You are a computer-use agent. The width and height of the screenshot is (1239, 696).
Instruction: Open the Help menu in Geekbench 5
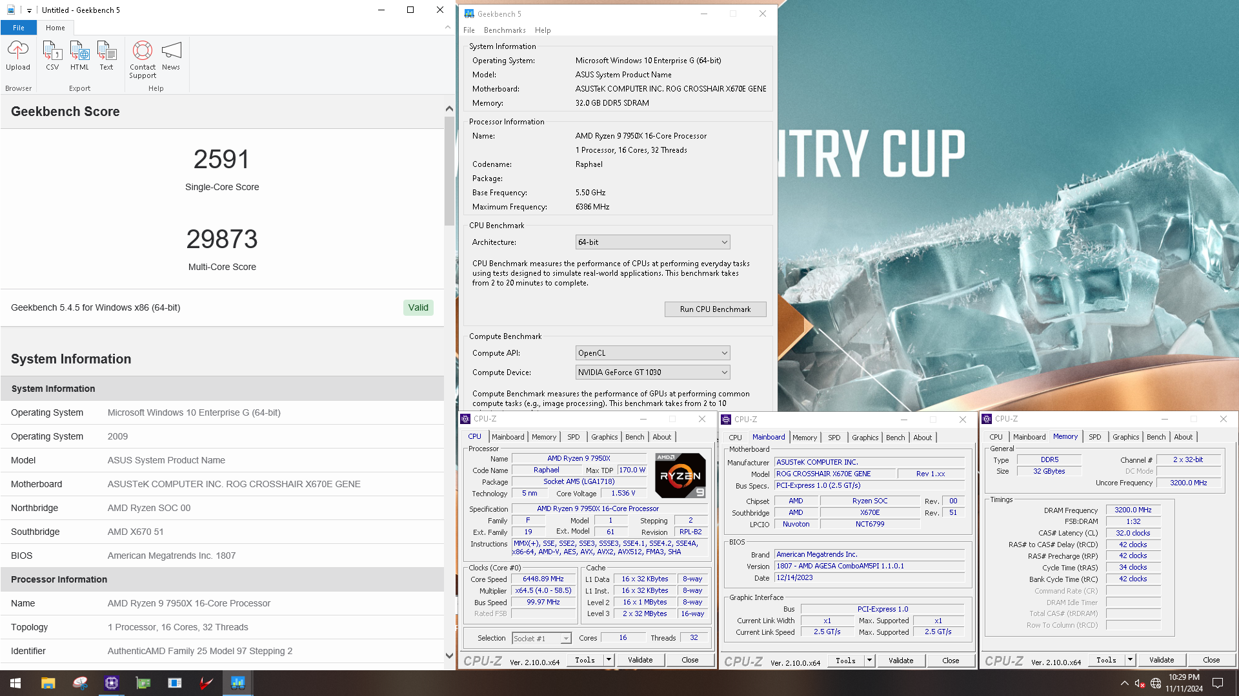coord(543,30)
